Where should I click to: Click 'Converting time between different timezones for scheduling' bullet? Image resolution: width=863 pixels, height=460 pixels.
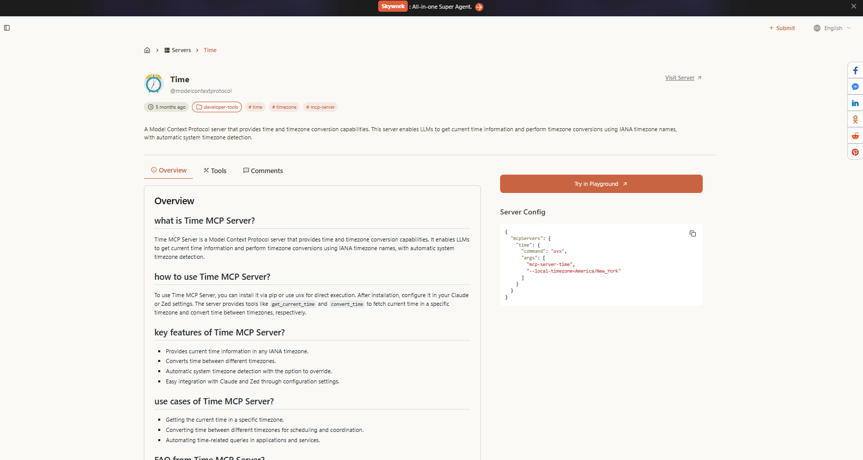[x=265, y=430]
